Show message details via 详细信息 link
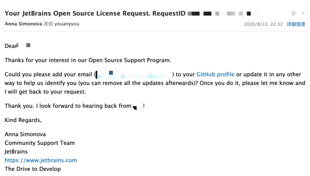The height and width of the screenshot is (176, 310). pyautogui.click(x=296, y=24)
